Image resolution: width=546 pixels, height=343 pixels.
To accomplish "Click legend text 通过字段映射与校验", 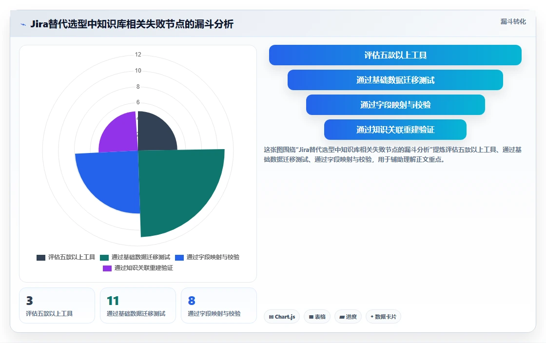I will (213, 257).
